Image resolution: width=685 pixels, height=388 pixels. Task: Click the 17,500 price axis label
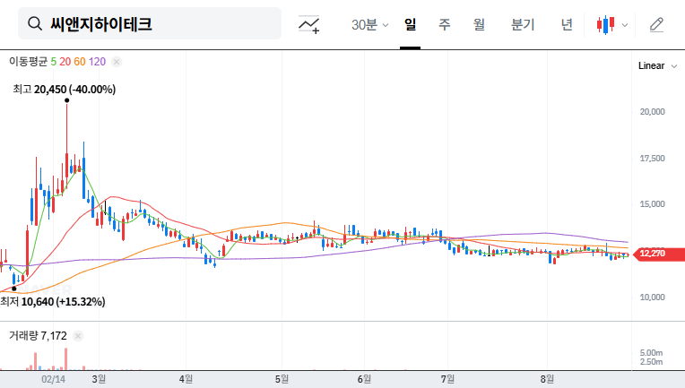coord(652,159)
